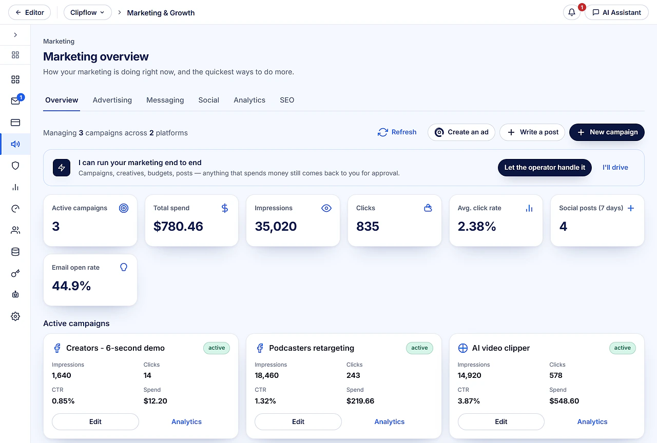Go back using the Editor button
This screenshot has width=657, height=443.
point(30,12)
